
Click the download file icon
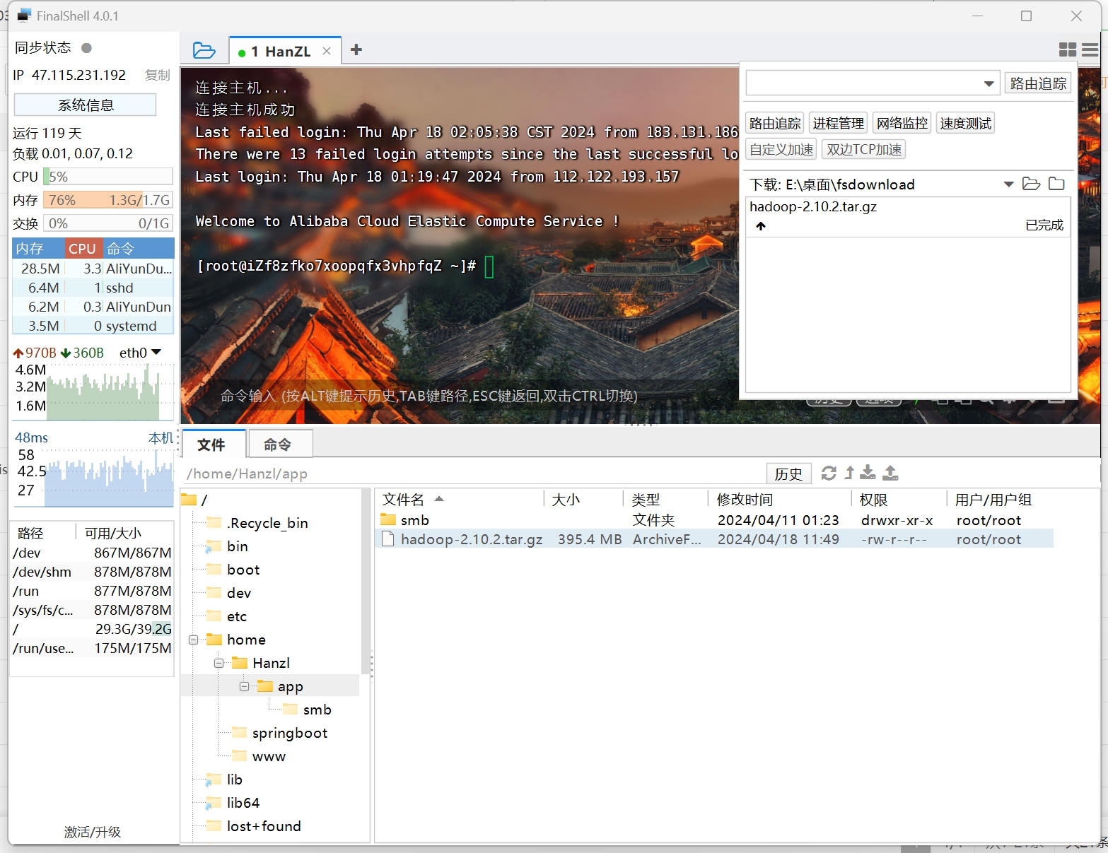pyautogui.click(x=868, y=473)
